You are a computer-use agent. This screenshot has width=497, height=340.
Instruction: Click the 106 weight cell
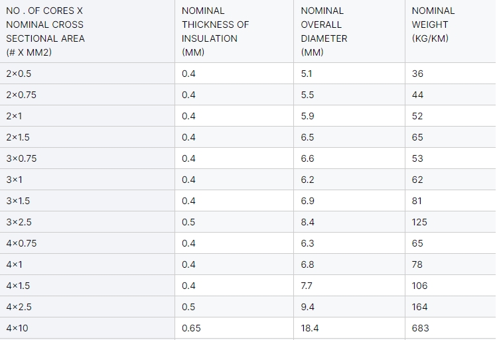pos(451,286)
